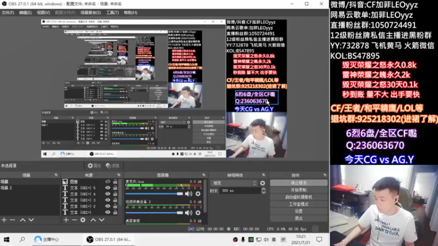This screenshot has height=246, width=438.
Task: Open the 编辑(E) menu
Action: coord(25,13)
